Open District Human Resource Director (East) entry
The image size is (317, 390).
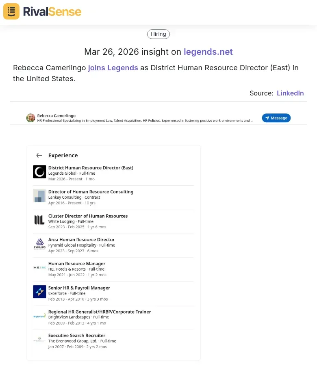click(x=91, y=168)
